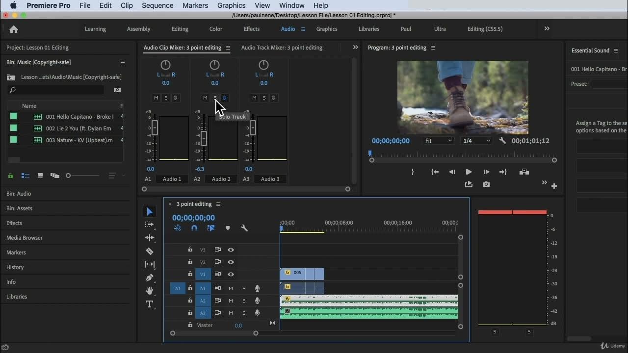Solo Audio 2 in clip mixer
628x353 pixels.
click(x=215, y=98)
